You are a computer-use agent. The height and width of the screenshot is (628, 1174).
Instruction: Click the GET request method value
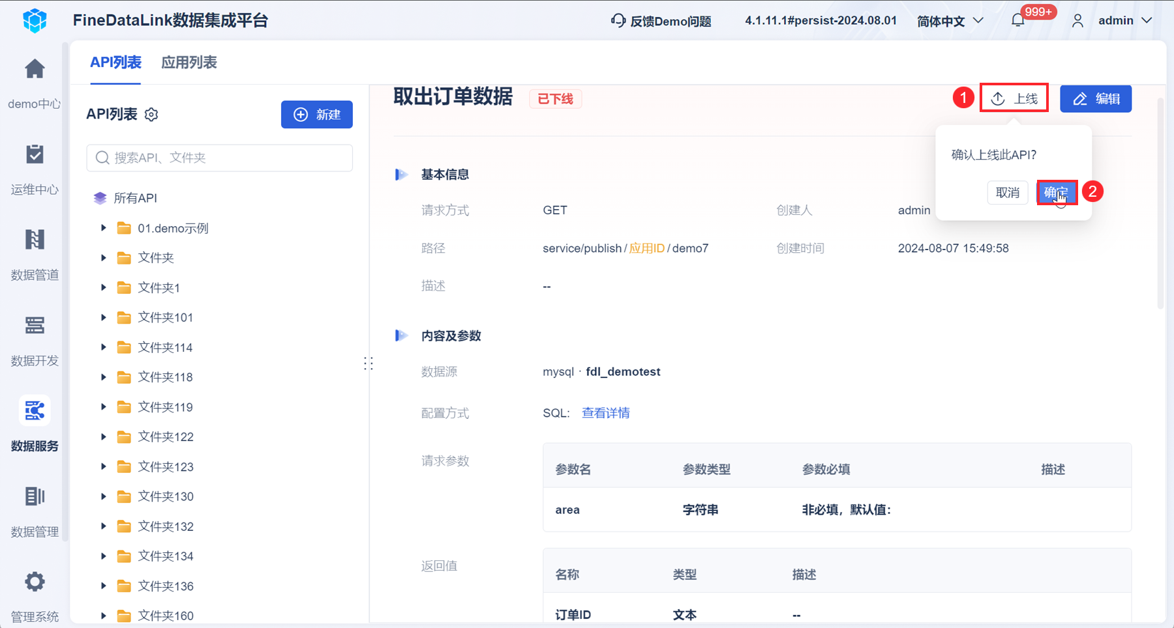coord(555,210)
